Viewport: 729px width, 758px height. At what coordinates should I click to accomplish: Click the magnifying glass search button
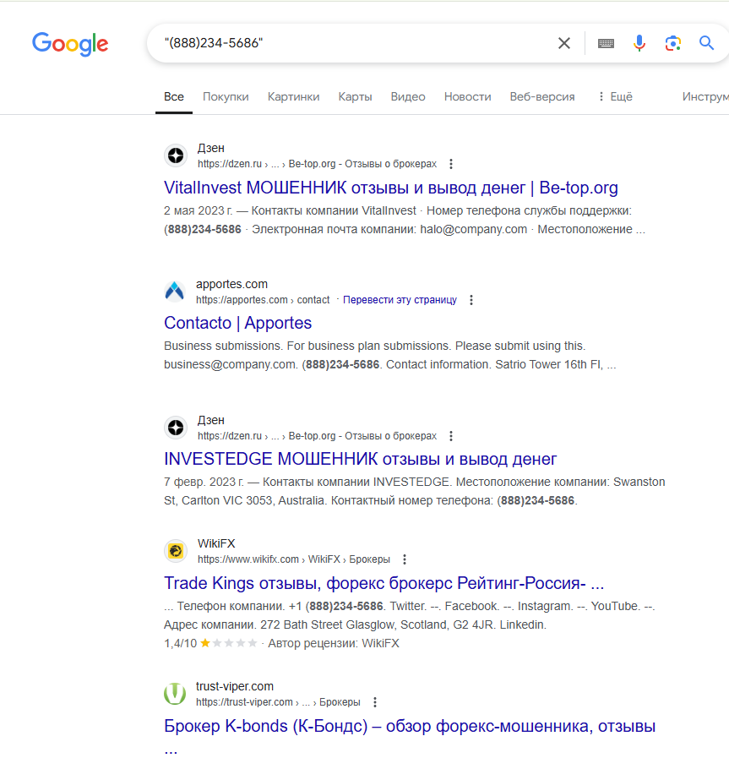(706, 43)
